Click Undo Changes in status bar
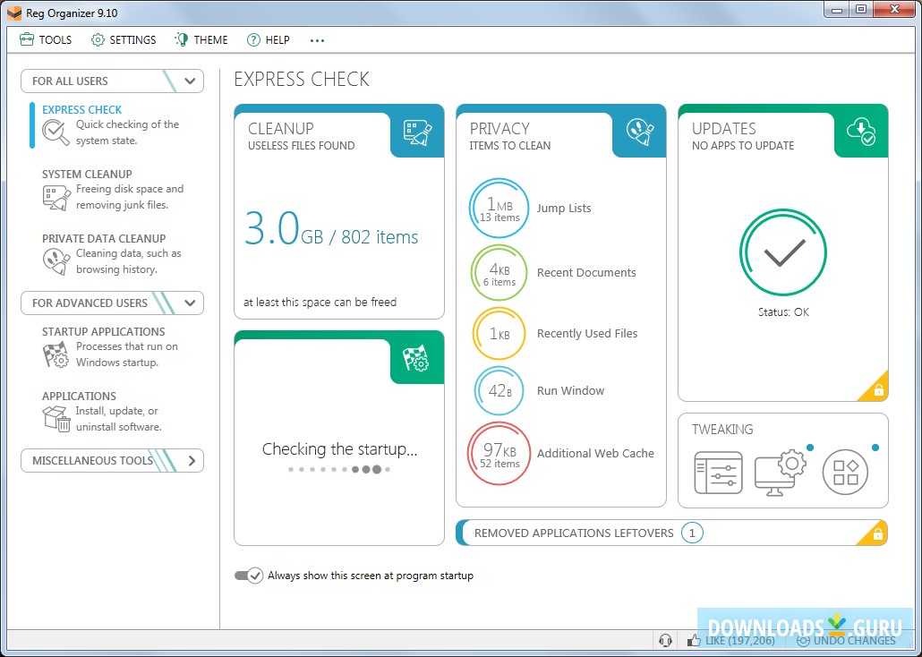 845,640
